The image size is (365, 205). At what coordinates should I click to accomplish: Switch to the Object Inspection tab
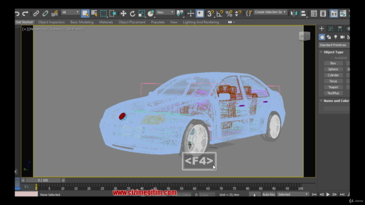(x=51, y=22)
